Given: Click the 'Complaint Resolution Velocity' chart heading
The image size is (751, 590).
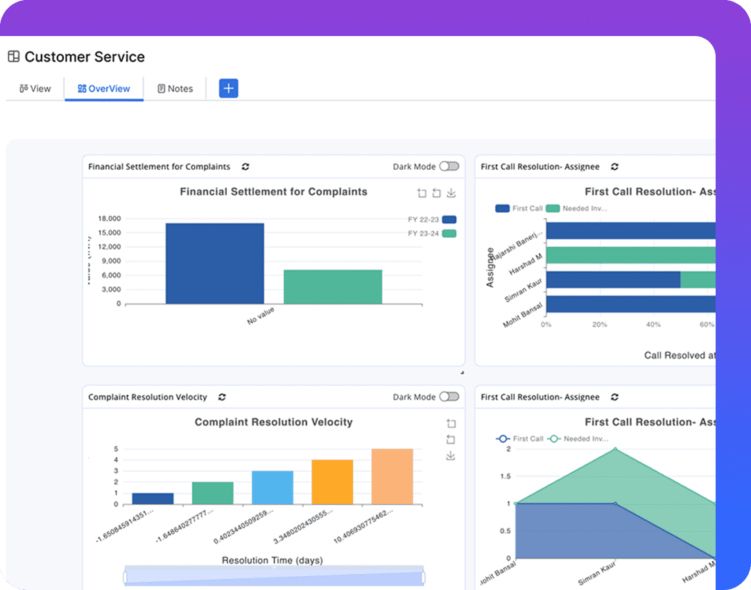Looking at the screenshot, I should (x=273, y=422).
